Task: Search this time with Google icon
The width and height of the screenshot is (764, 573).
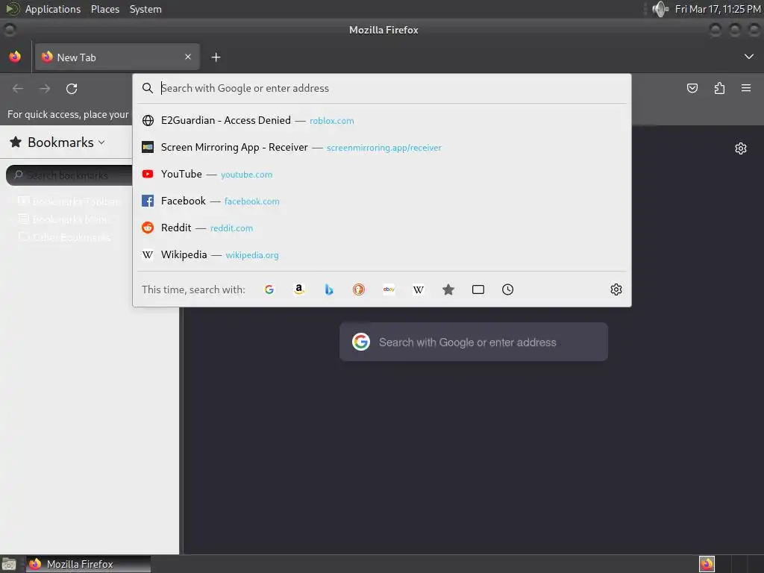Action: pos(269,289)
